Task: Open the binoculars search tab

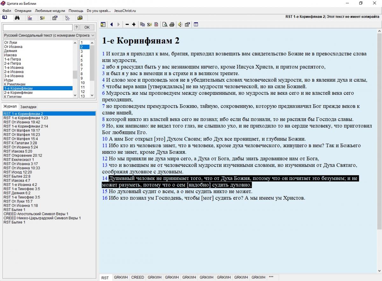Action: click(18, 18)
